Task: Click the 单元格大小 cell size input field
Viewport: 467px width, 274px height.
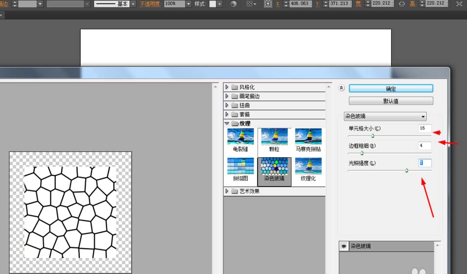Action: pos(424,128)
